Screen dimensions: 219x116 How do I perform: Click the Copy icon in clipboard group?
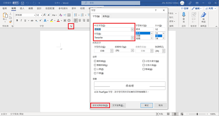click(10, 18)
